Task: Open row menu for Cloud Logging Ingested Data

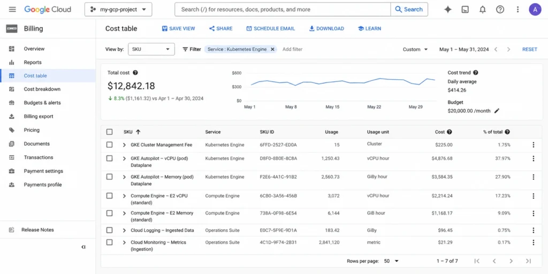Action: (534, 230)
